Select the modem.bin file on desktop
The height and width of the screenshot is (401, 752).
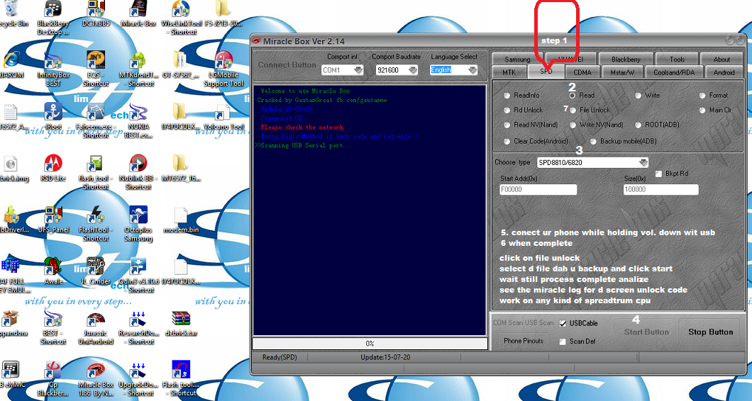pyautogui.click(x=182, y=215)
